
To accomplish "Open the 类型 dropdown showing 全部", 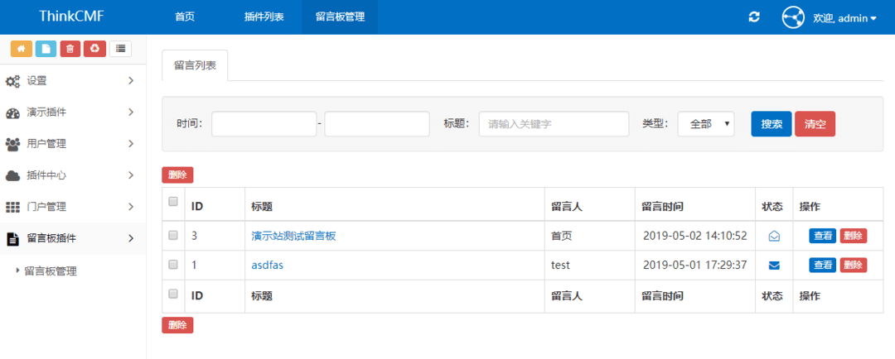I will [x=705, y=124].
